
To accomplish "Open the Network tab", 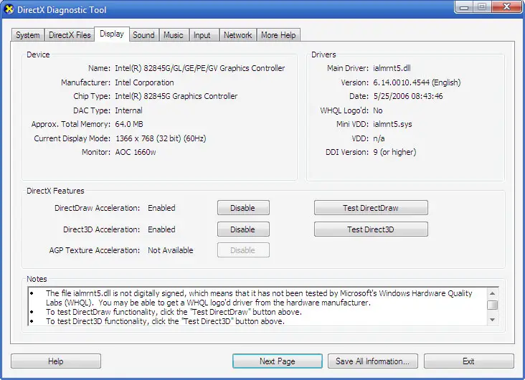I will [x=237, y=35].
